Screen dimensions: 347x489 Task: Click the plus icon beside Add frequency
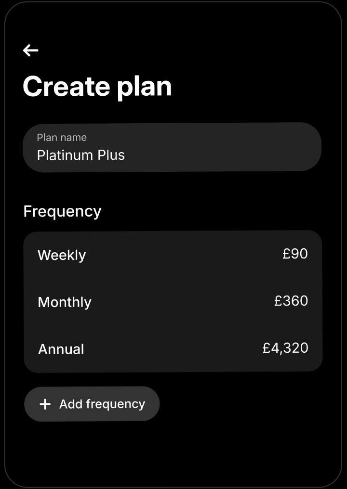coord(45,404)
